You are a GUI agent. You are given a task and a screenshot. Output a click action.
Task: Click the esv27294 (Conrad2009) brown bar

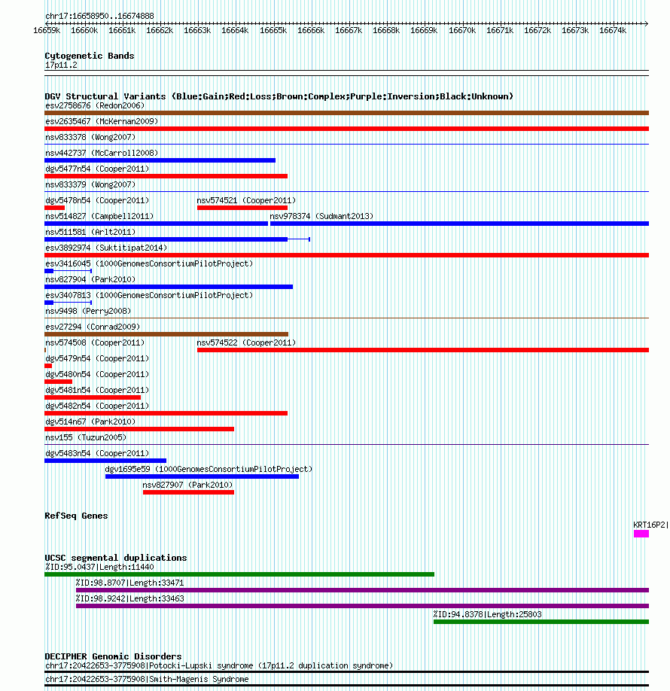coord(166,334)
